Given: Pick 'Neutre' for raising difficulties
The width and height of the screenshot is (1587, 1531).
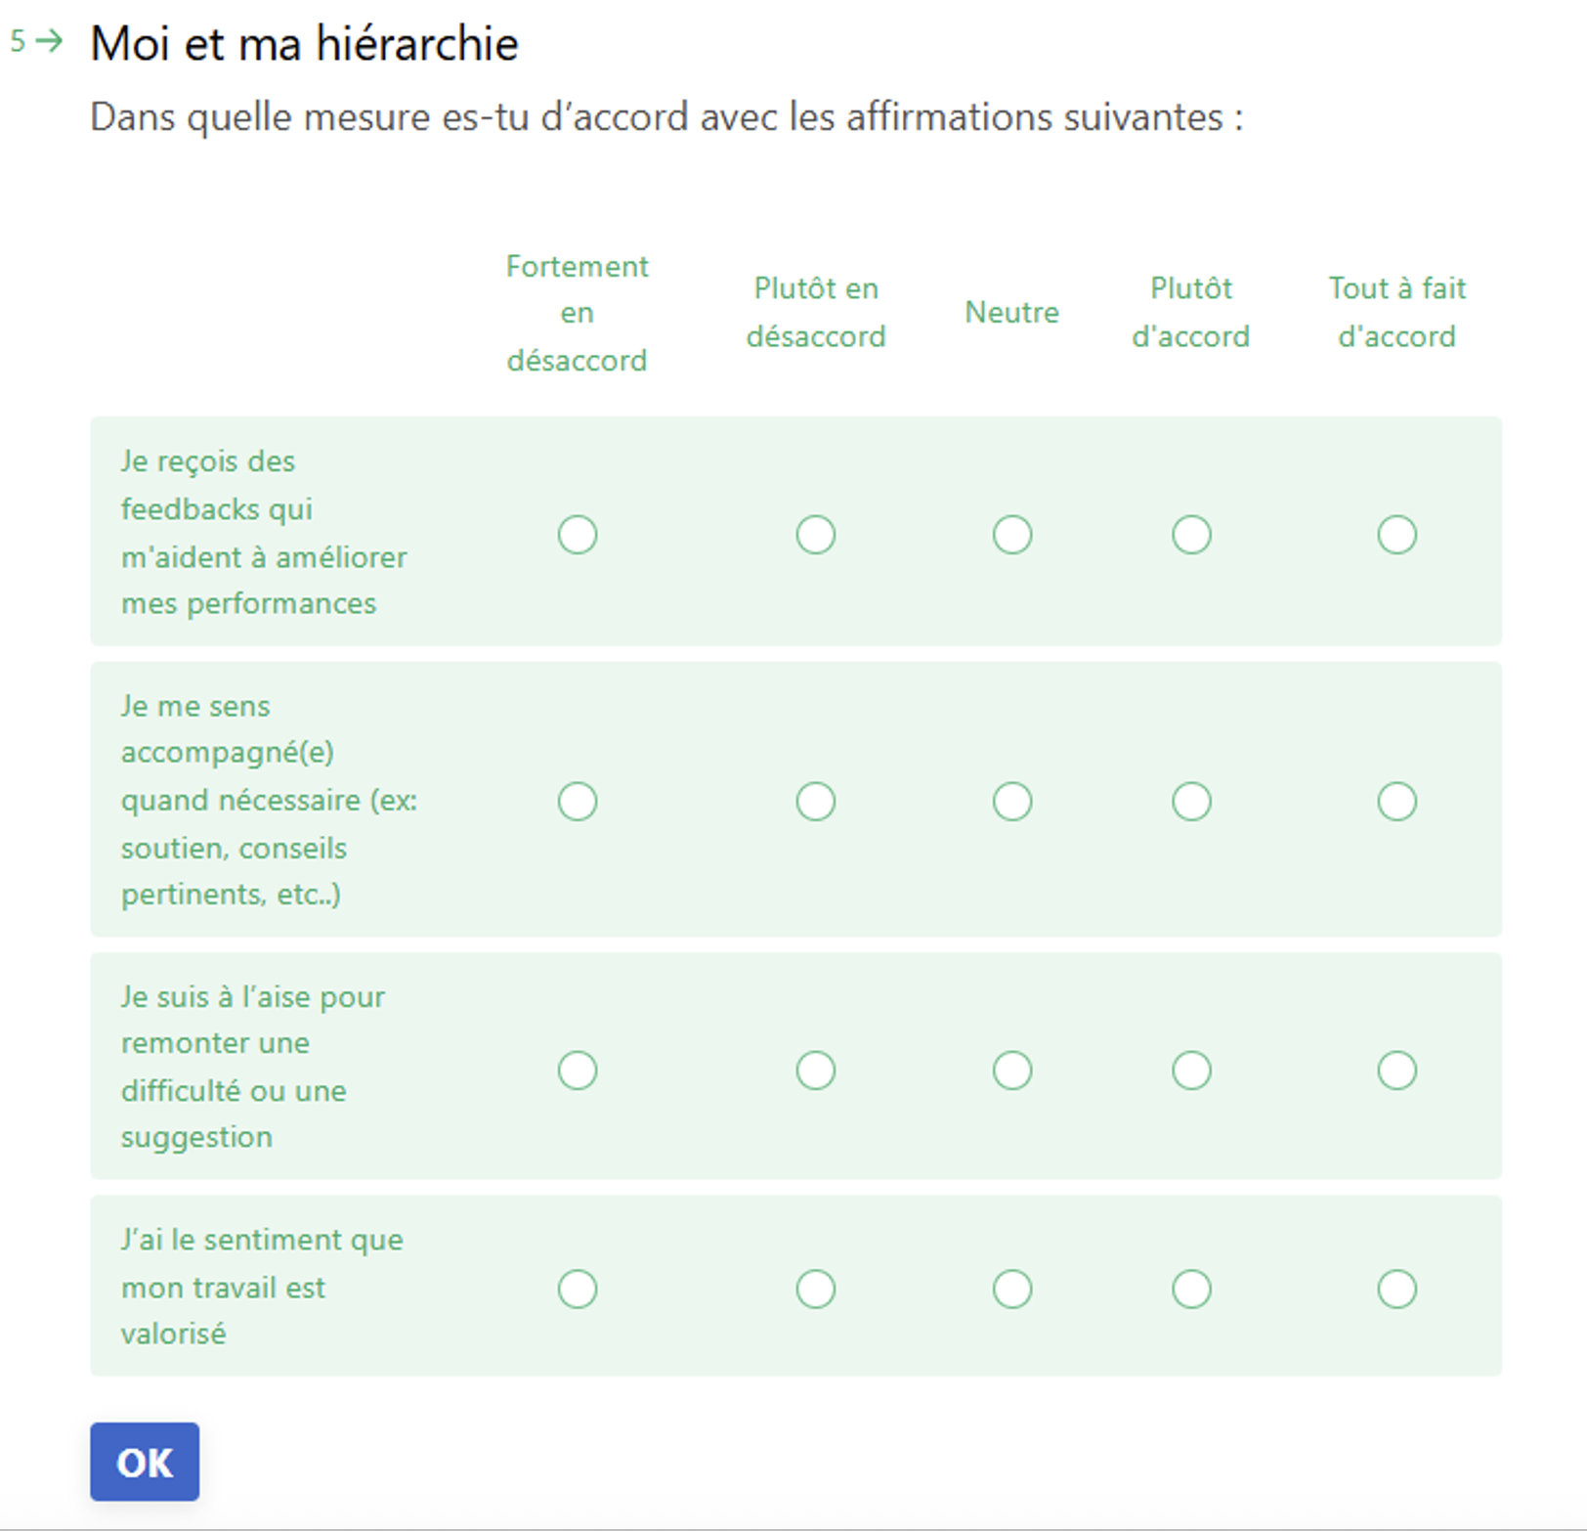Looking at the screenshot, I should pos(1012,1071).
